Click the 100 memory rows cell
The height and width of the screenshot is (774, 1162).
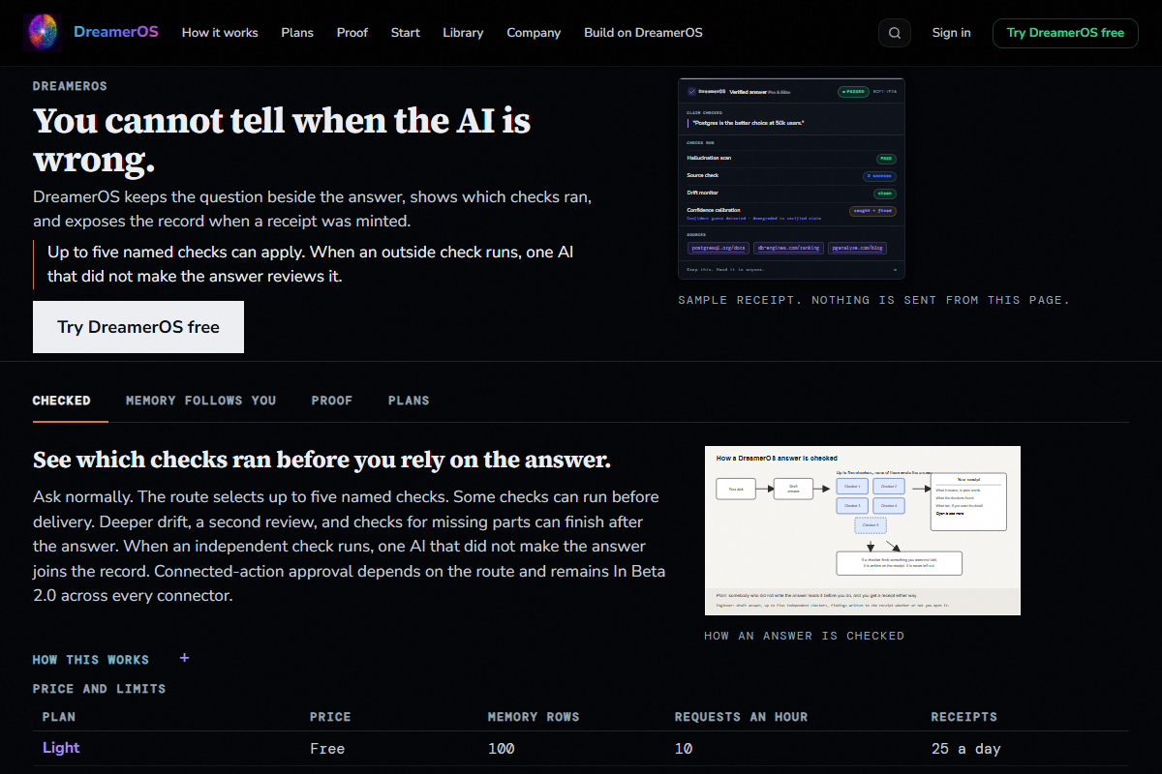[x=502, y=749]
